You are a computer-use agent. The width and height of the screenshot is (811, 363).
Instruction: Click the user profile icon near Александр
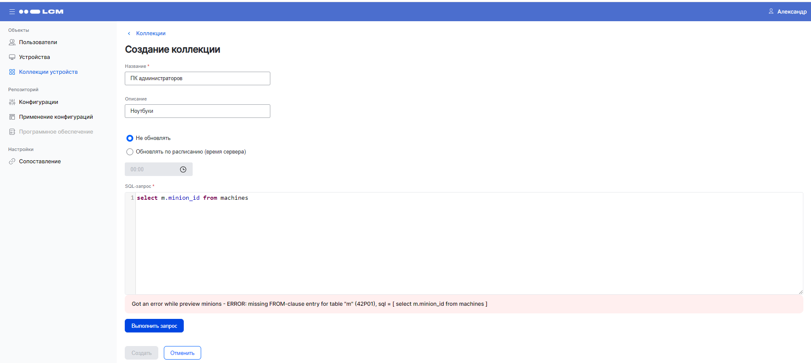point(771,11)
